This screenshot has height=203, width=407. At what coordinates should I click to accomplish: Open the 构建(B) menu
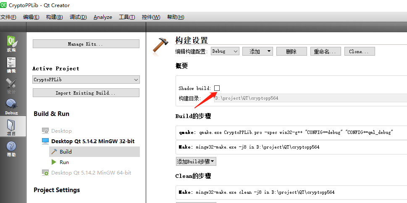pyautogui.click(x=55, y=17)
